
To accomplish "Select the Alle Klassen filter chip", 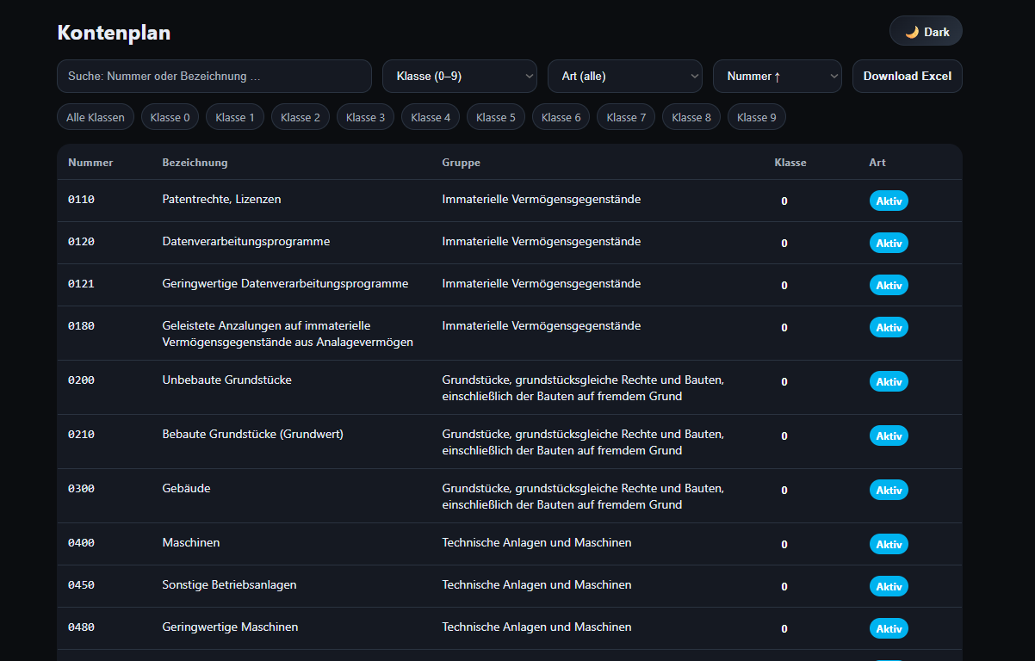I will point(96,117).
